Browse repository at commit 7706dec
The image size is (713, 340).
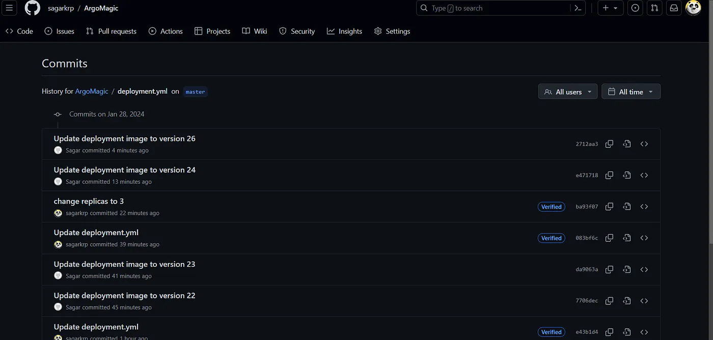click(x=644, y=301)
